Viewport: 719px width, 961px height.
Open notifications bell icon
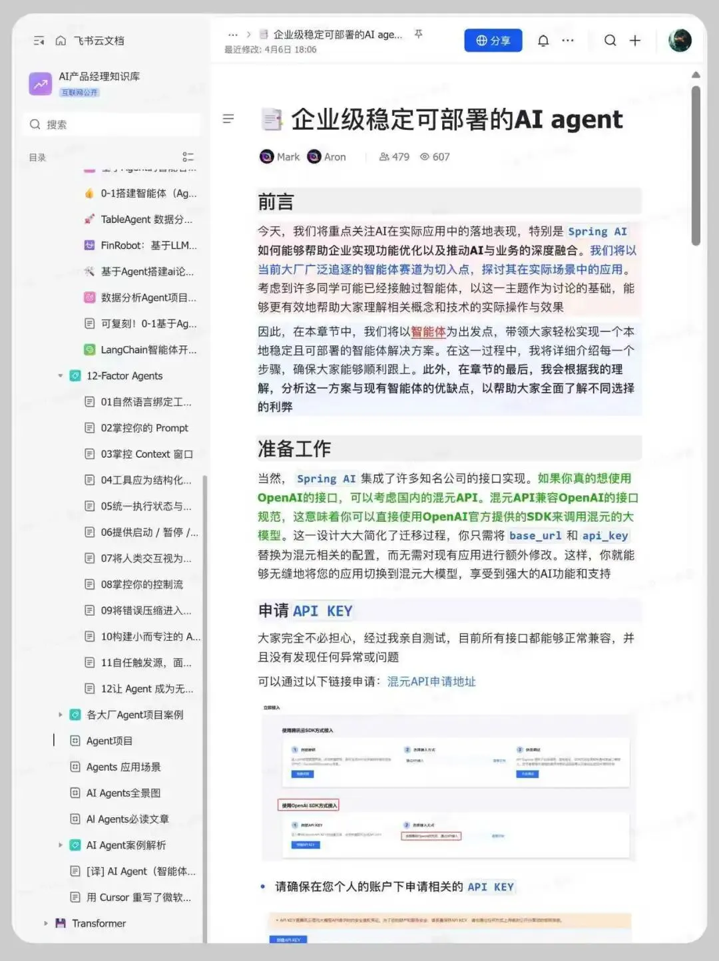coord(543,41)
